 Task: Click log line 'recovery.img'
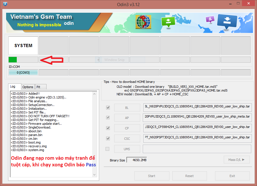point(29,146)
